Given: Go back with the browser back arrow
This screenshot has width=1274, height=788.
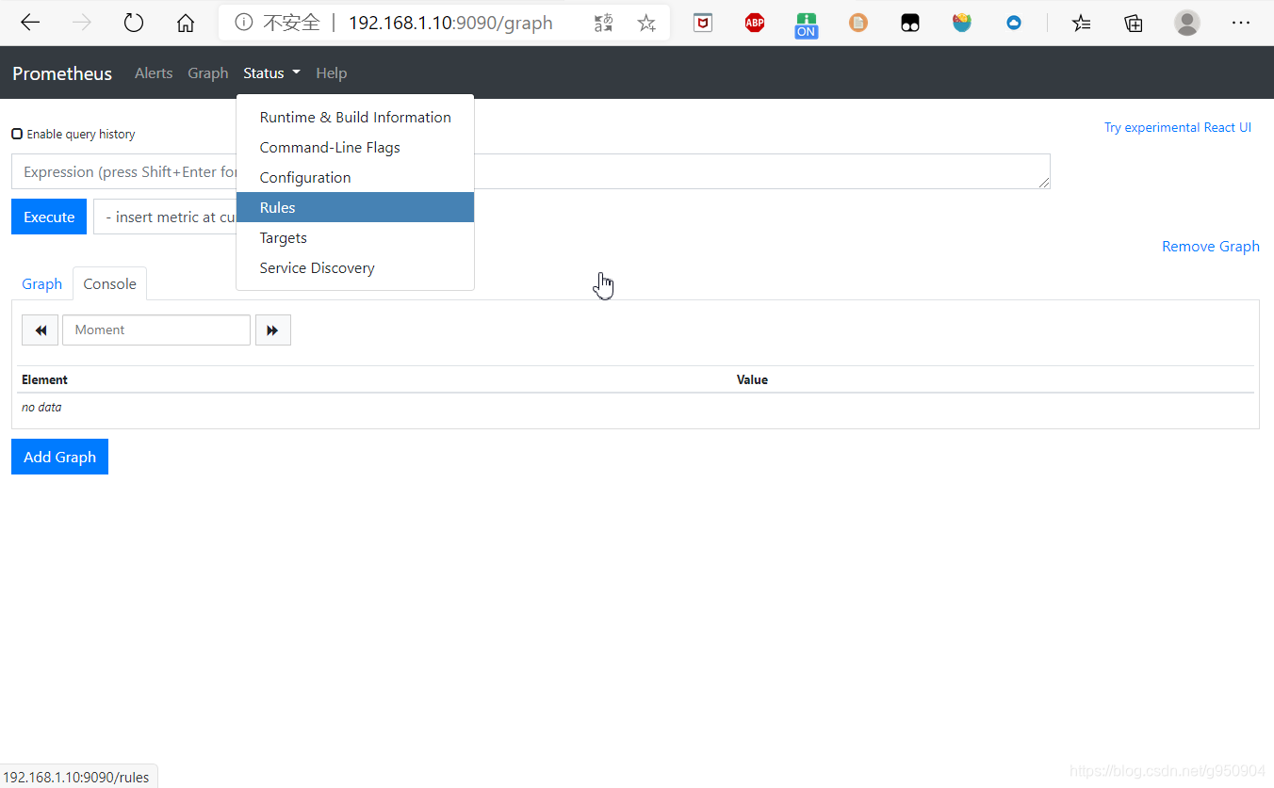Looking at the screenshot, I should point(30,23).
